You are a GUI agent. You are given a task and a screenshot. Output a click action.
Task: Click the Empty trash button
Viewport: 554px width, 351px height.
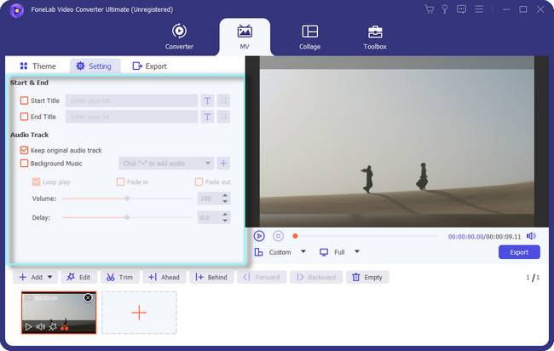pos(367,277)
